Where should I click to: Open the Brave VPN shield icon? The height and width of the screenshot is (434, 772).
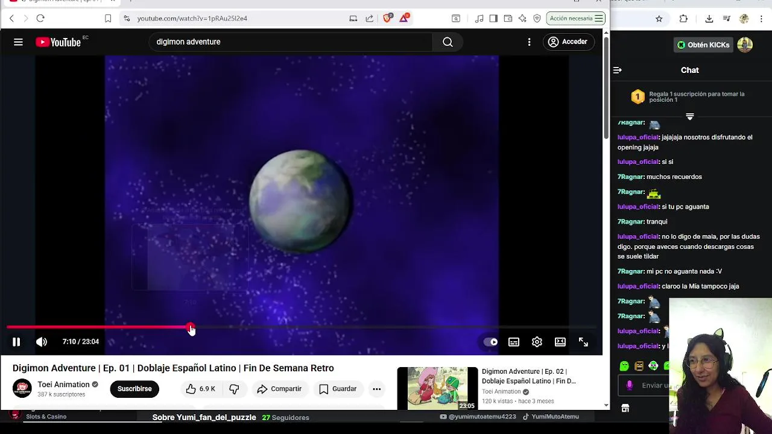(537, 18)
